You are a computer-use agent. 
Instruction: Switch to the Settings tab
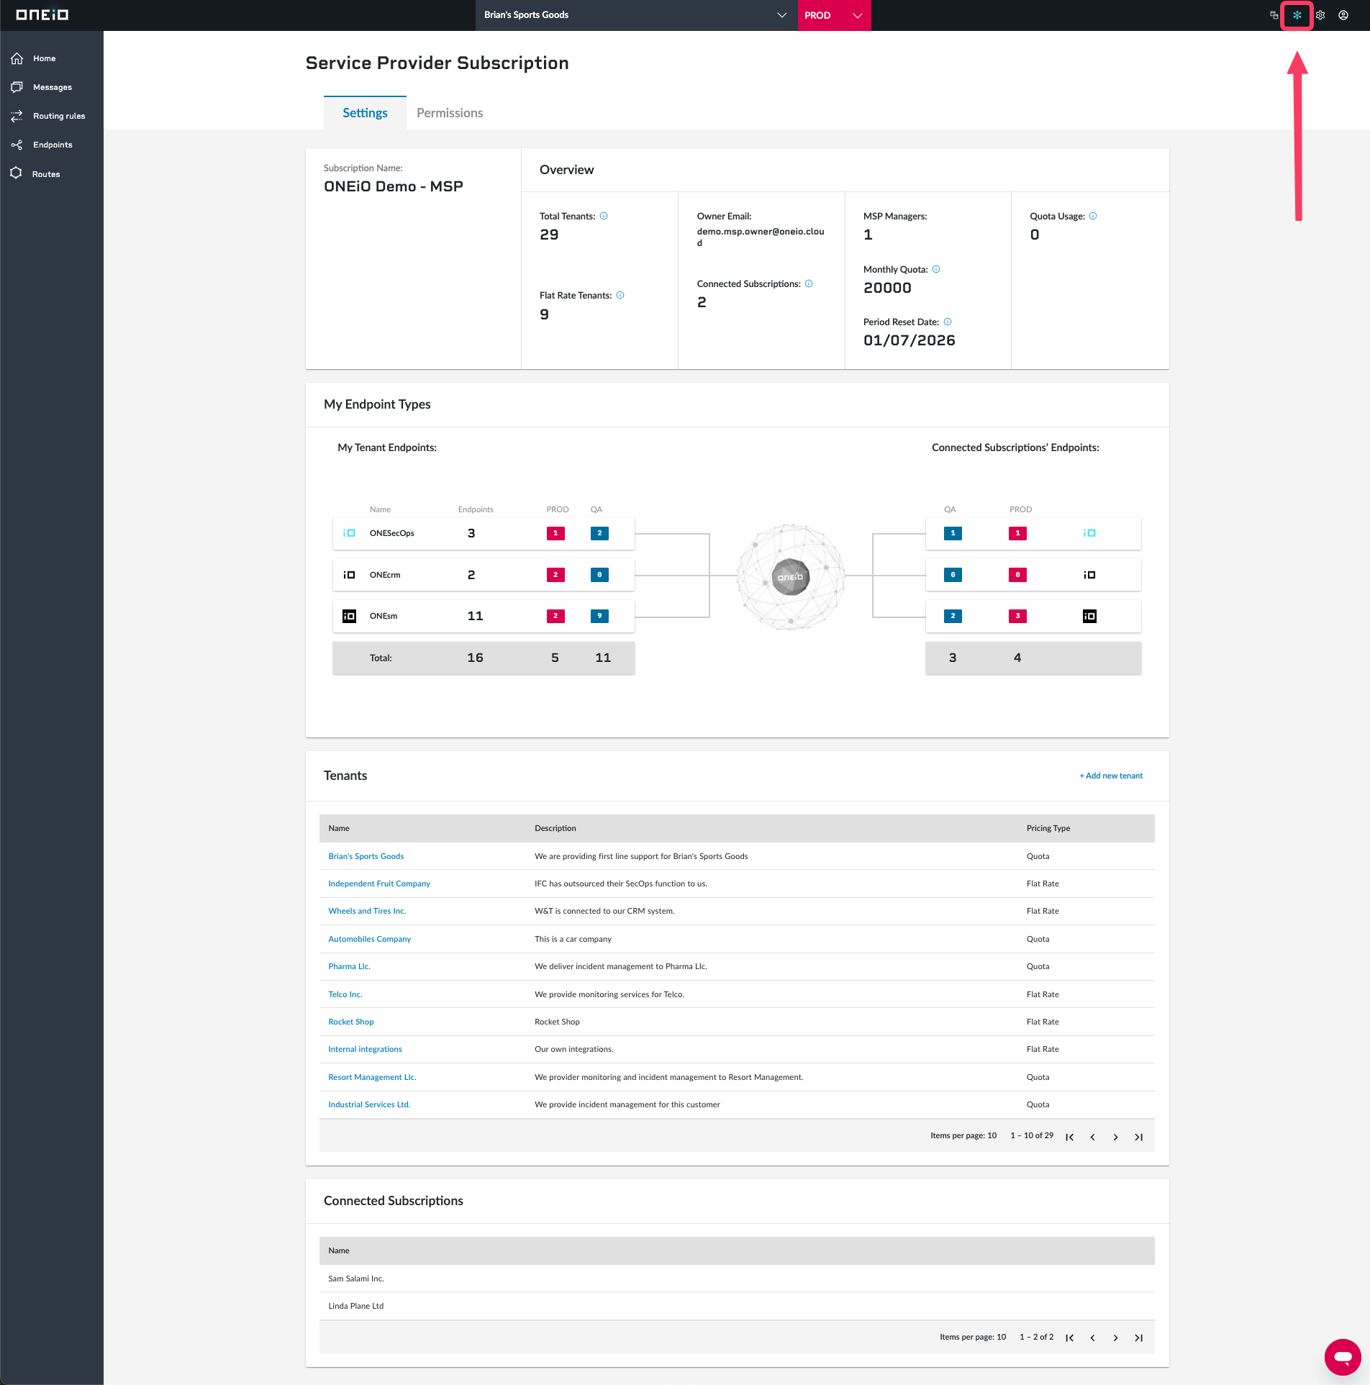click(365, 113)
